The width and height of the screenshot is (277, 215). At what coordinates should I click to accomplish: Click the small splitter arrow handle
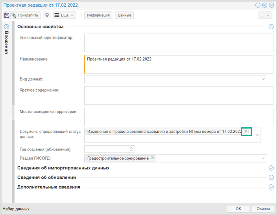(x=13, y=112)
